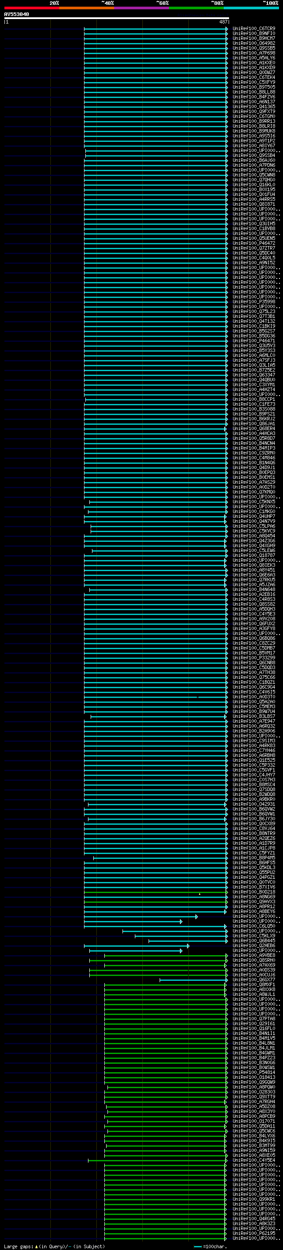
Task: Select label UniRef100_B8LL88
Action: tap(254, 92)
